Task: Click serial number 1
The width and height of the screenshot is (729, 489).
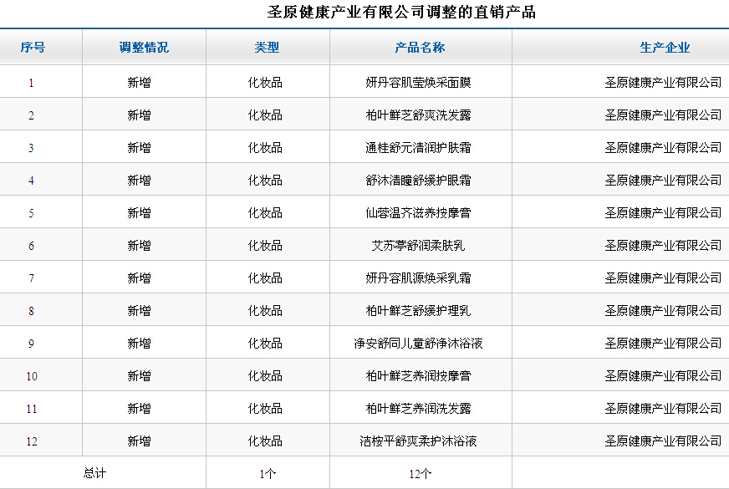Action: click(x=31, y=84)
